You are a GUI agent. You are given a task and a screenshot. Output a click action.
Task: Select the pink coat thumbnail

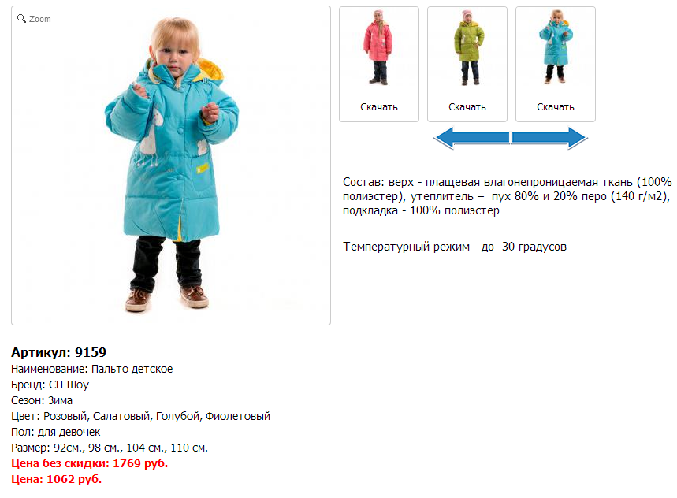378,47
